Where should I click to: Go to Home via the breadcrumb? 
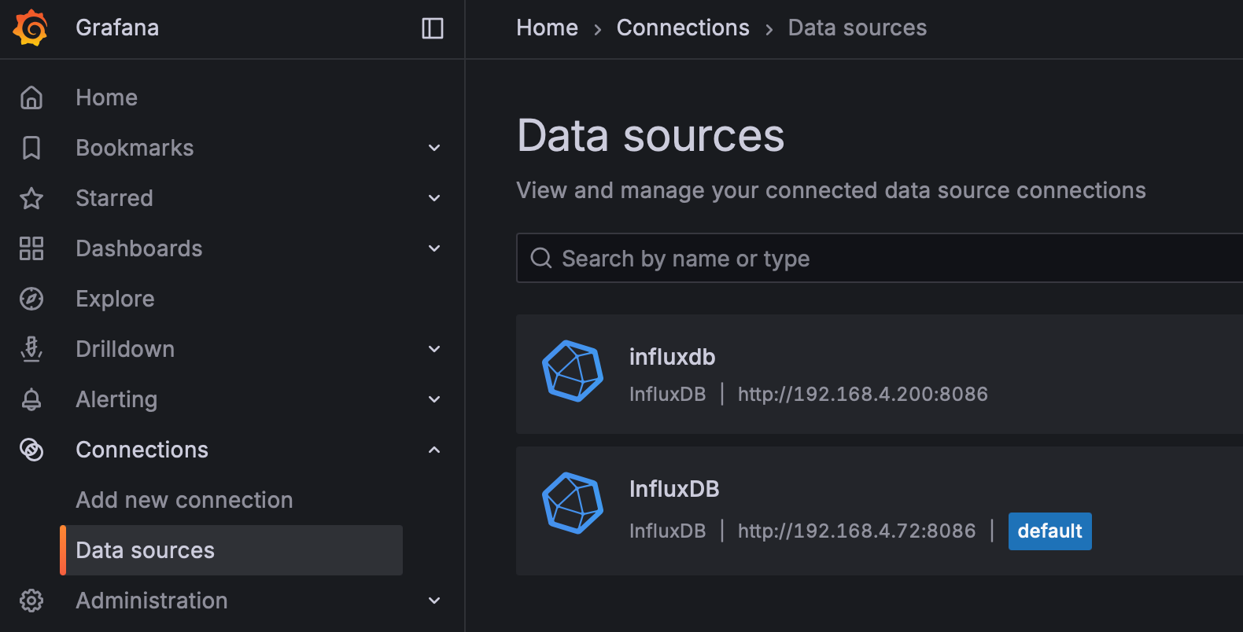coord(547,28)
